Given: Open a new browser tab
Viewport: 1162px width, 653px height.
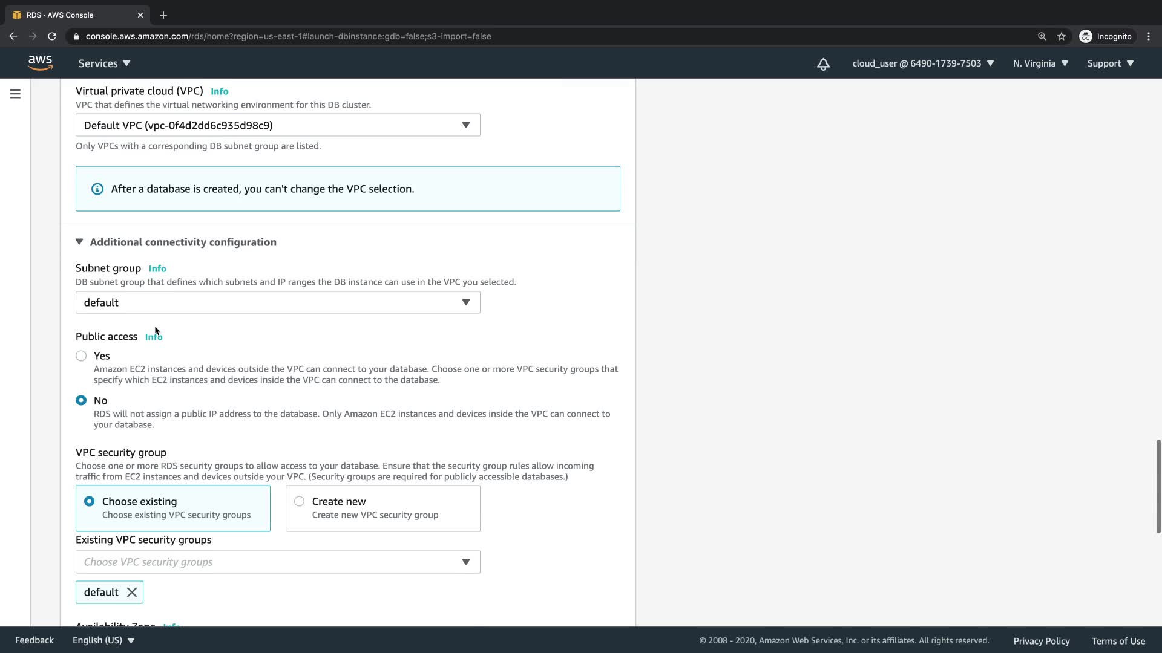Looking at the screenshot, I should pos(163,15).
